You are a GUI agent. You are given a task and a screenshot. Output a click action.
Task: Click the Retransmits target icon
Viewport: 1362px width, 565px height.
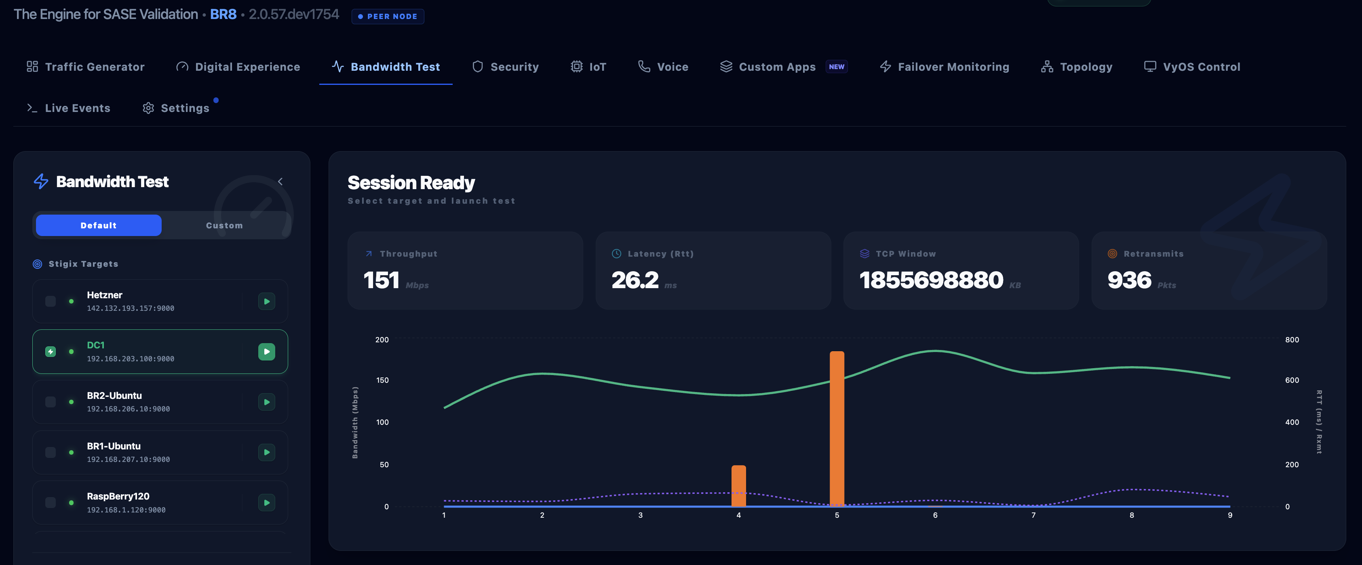point(1113,254)
